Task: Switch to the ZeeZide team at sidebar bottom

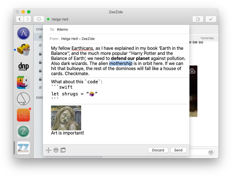Action: (x=23, y=148)
